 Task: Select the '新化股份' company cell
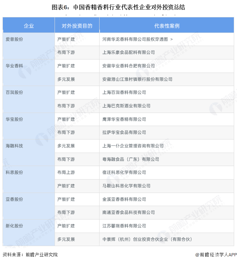pos(29,233)
